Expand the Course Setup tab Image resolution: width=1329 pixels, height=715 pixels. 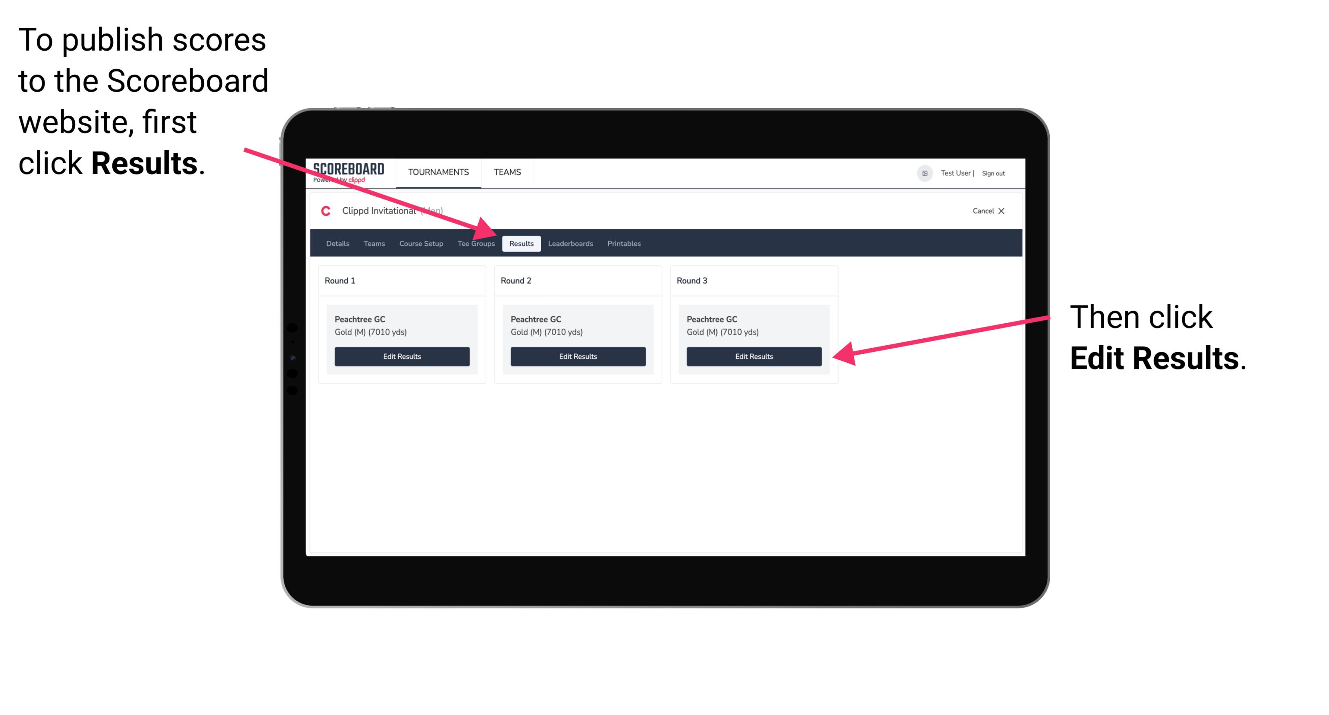coord(421,244)
